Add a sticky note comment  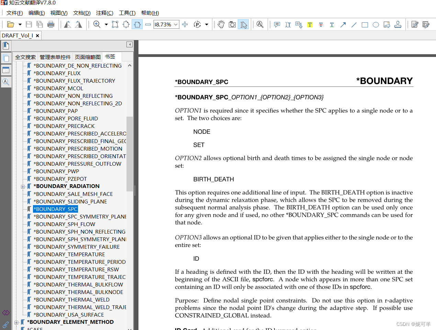click(x=277, y=25)
